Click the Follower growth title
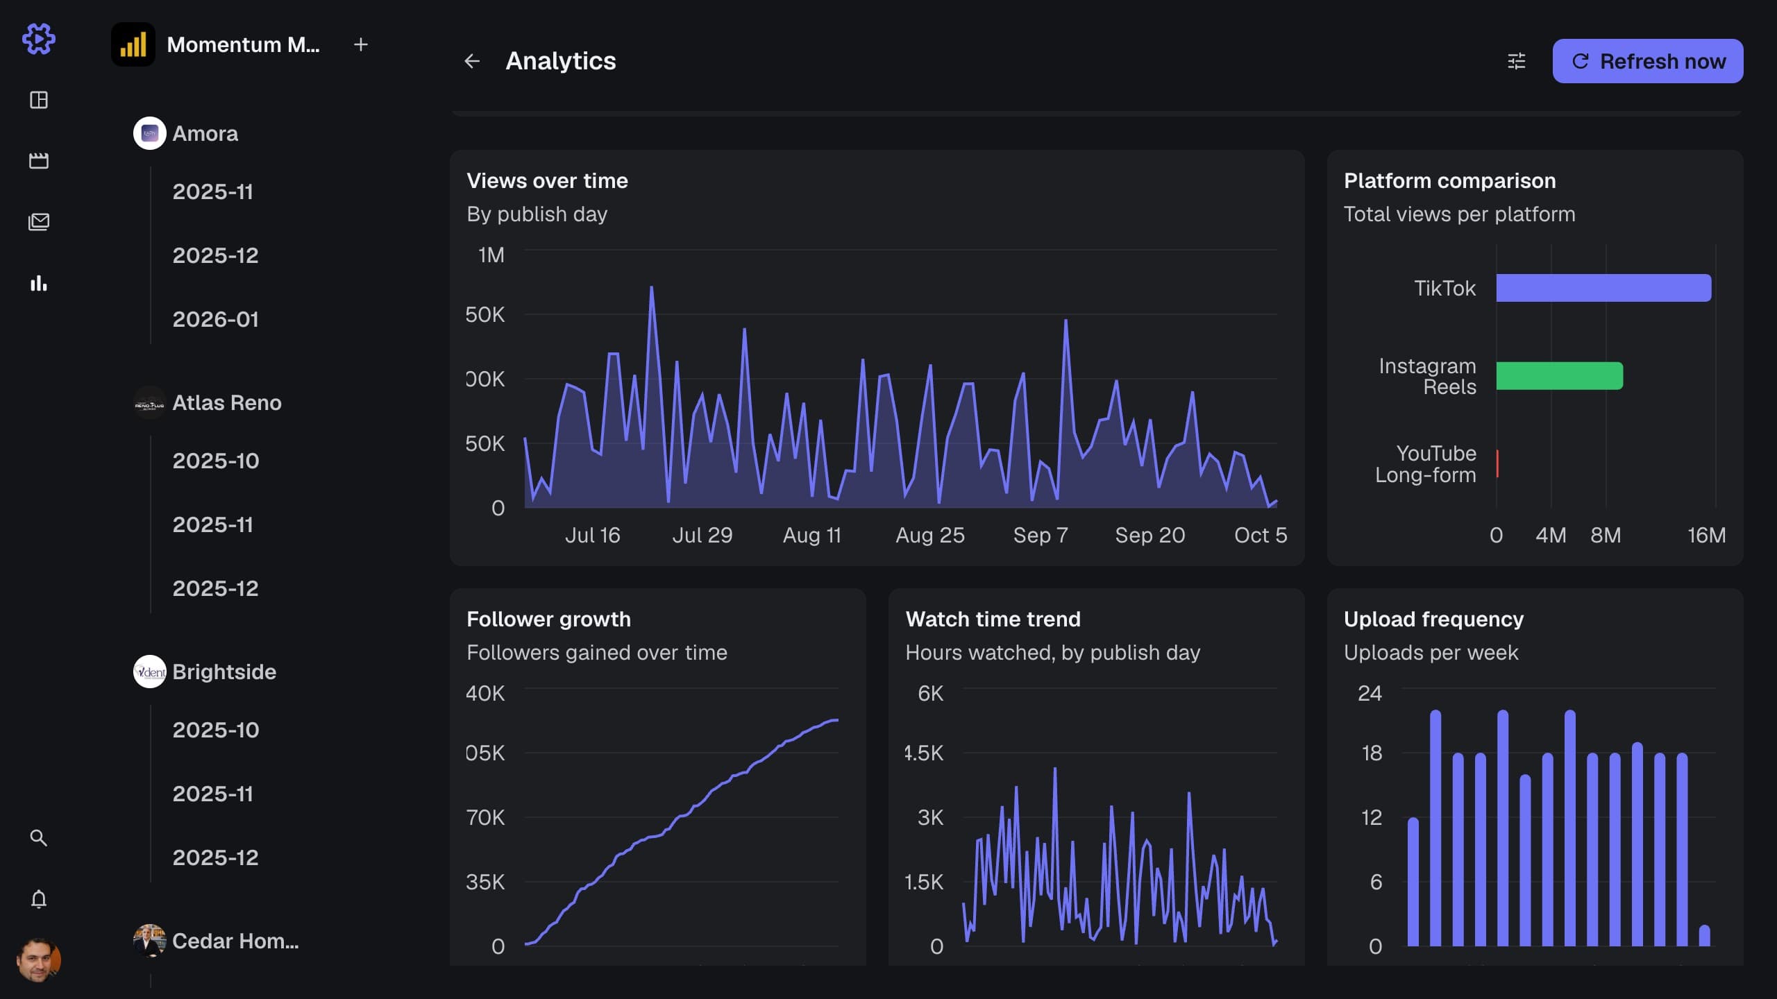 point(549,619)
